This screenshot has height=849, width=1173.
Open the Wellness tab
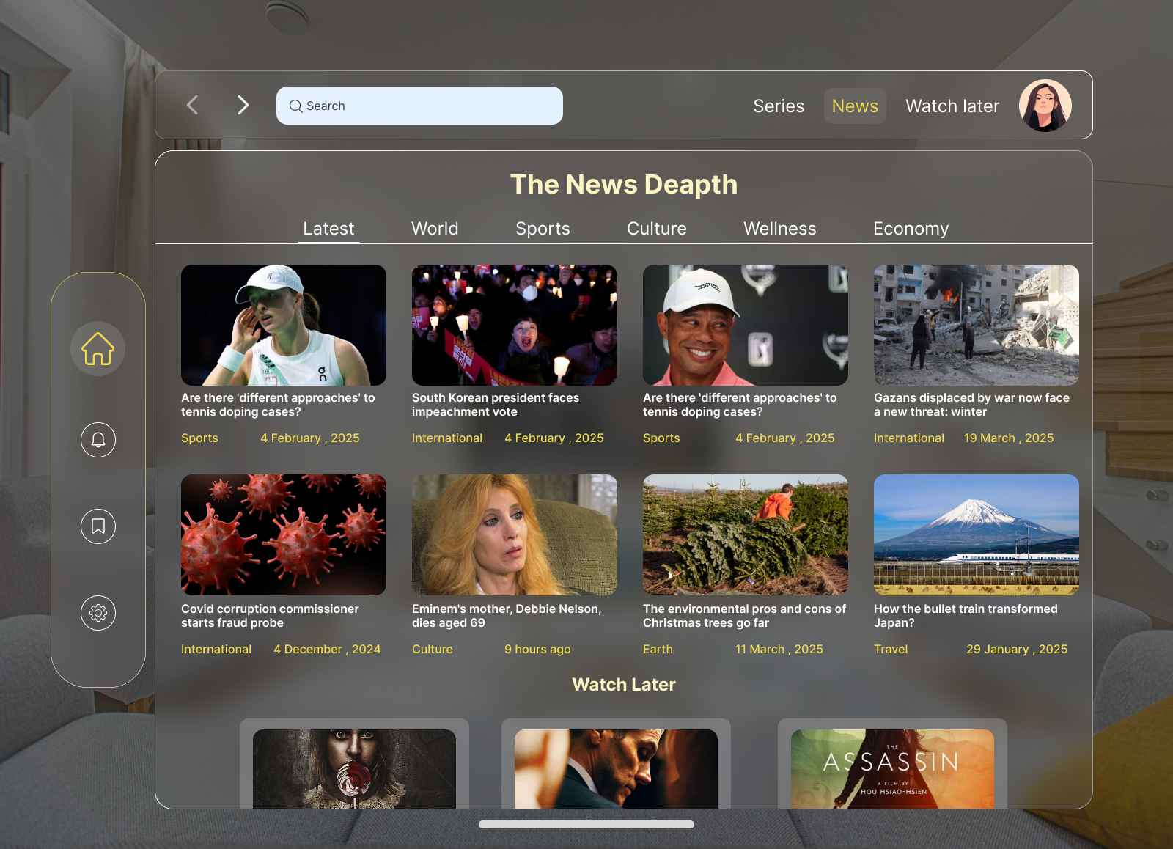(x=780, y=229)
